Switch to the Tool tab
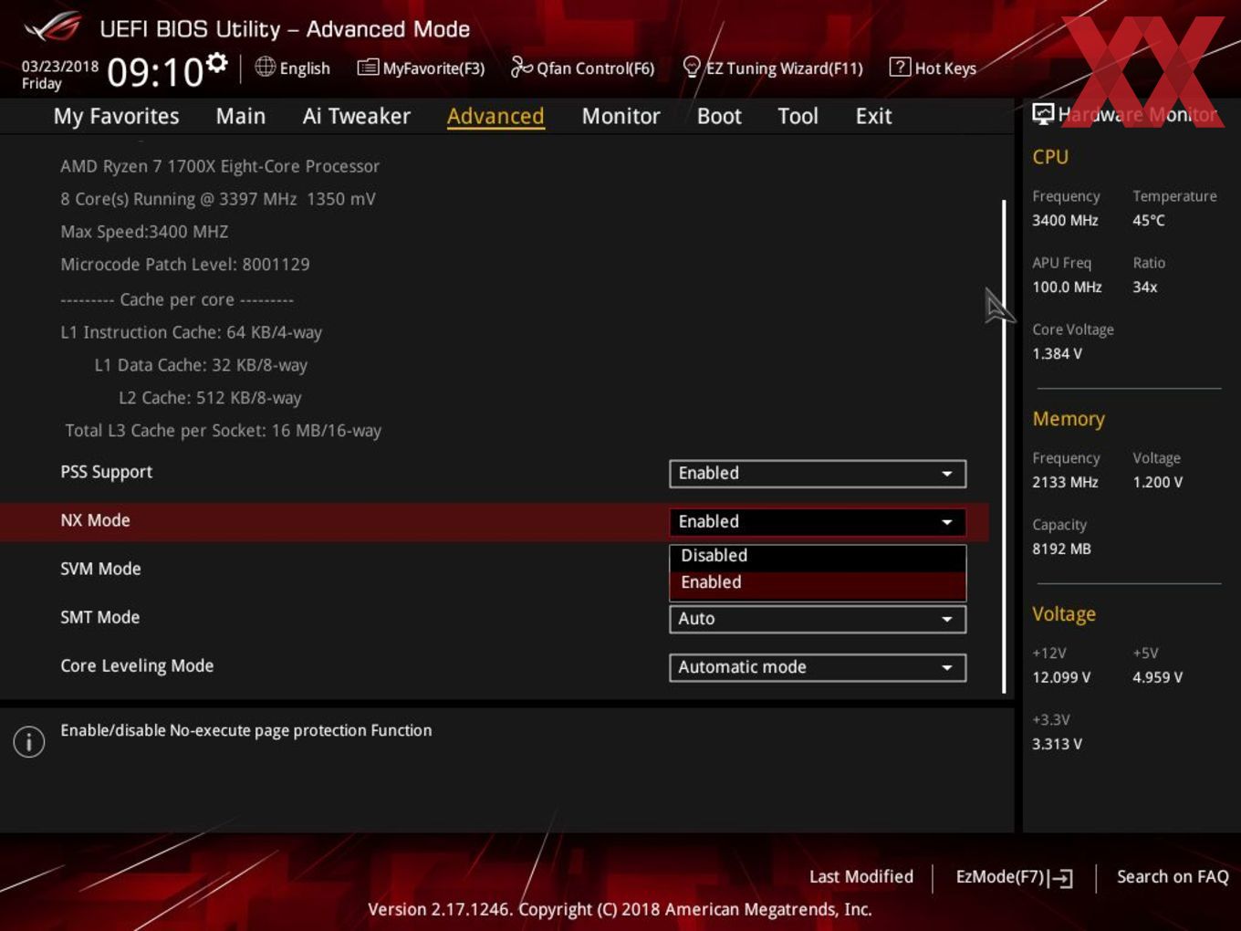This screenshot has height=931, width=1241. 798,116
